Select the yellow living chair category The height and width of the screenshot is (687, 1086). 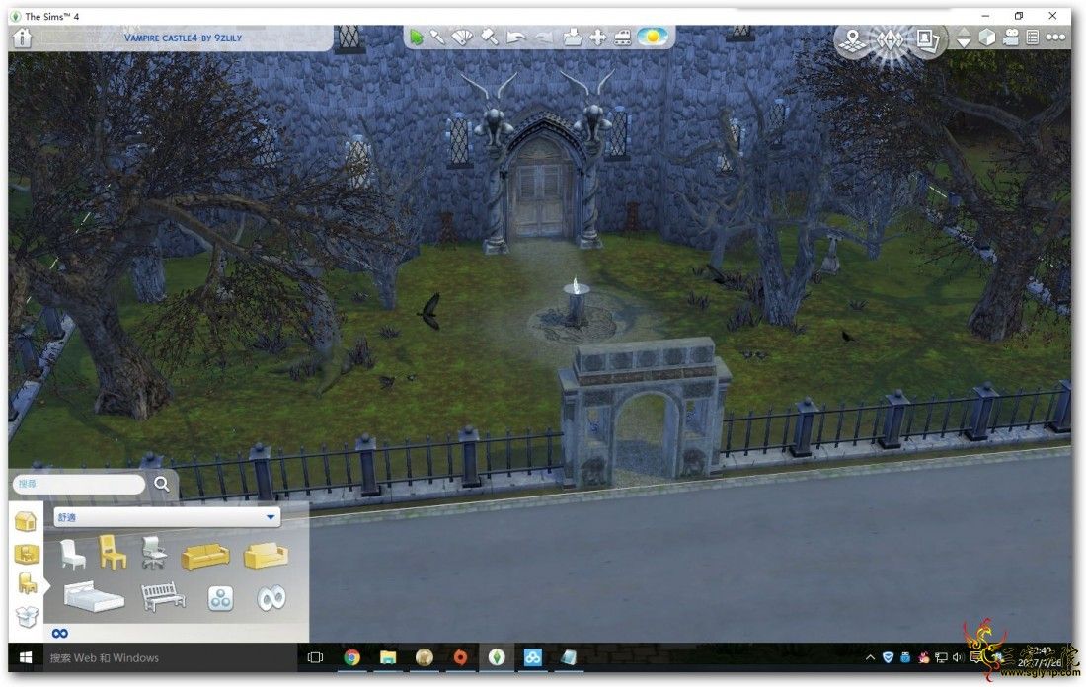point(113,552)
